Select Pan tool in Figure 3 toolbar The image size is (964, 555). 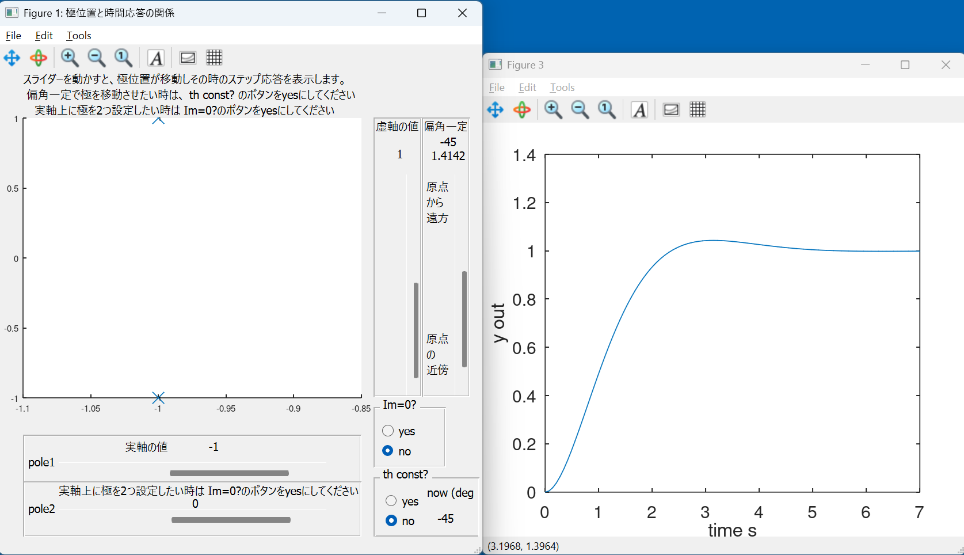496,110
